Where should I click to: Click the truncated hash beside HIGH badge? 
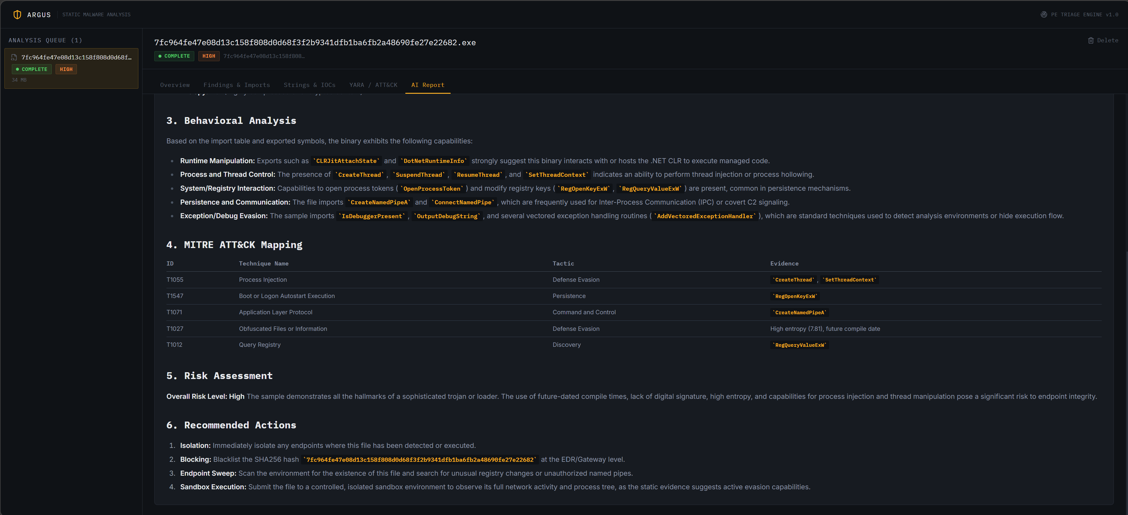pos(264,56)
